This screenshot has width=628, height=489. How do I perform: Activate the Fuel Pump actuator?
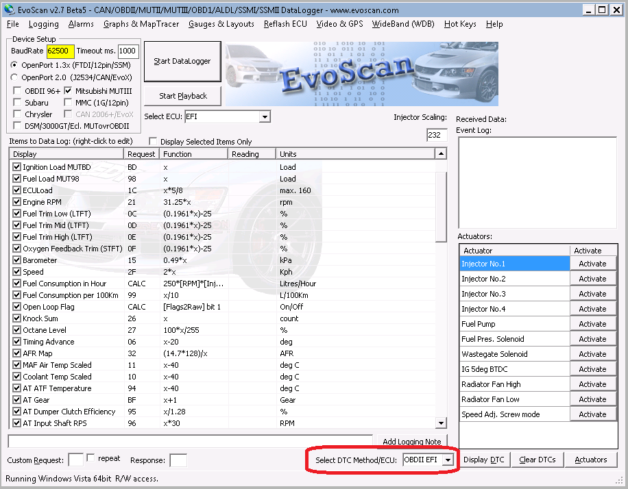(592, 324)
